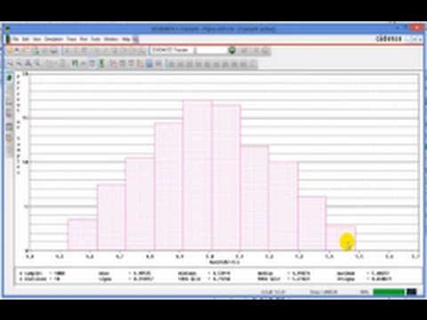Click the icon right of the Help menu
427x320 pixels.
(x=136, y=39)
